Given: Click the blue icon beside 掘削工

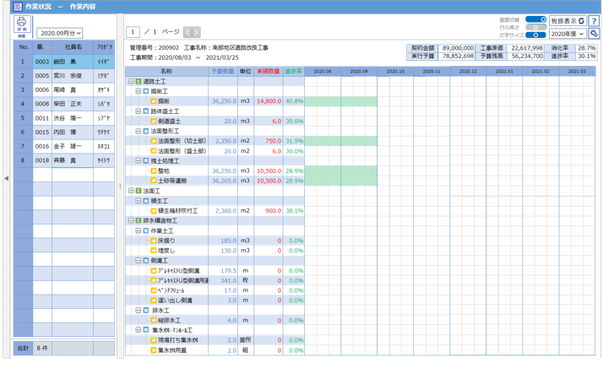Looking at the screenshot, I should (146, 91).
